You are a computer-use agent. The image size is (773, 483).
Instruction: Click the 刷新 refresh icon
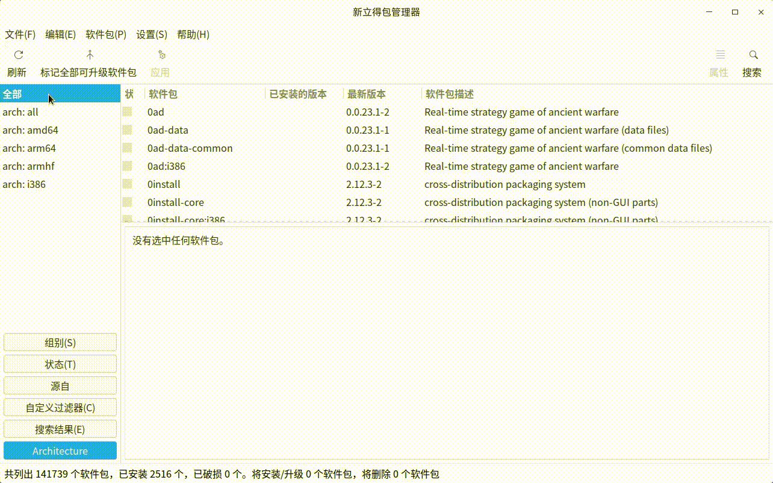click(x=17, y=55)
